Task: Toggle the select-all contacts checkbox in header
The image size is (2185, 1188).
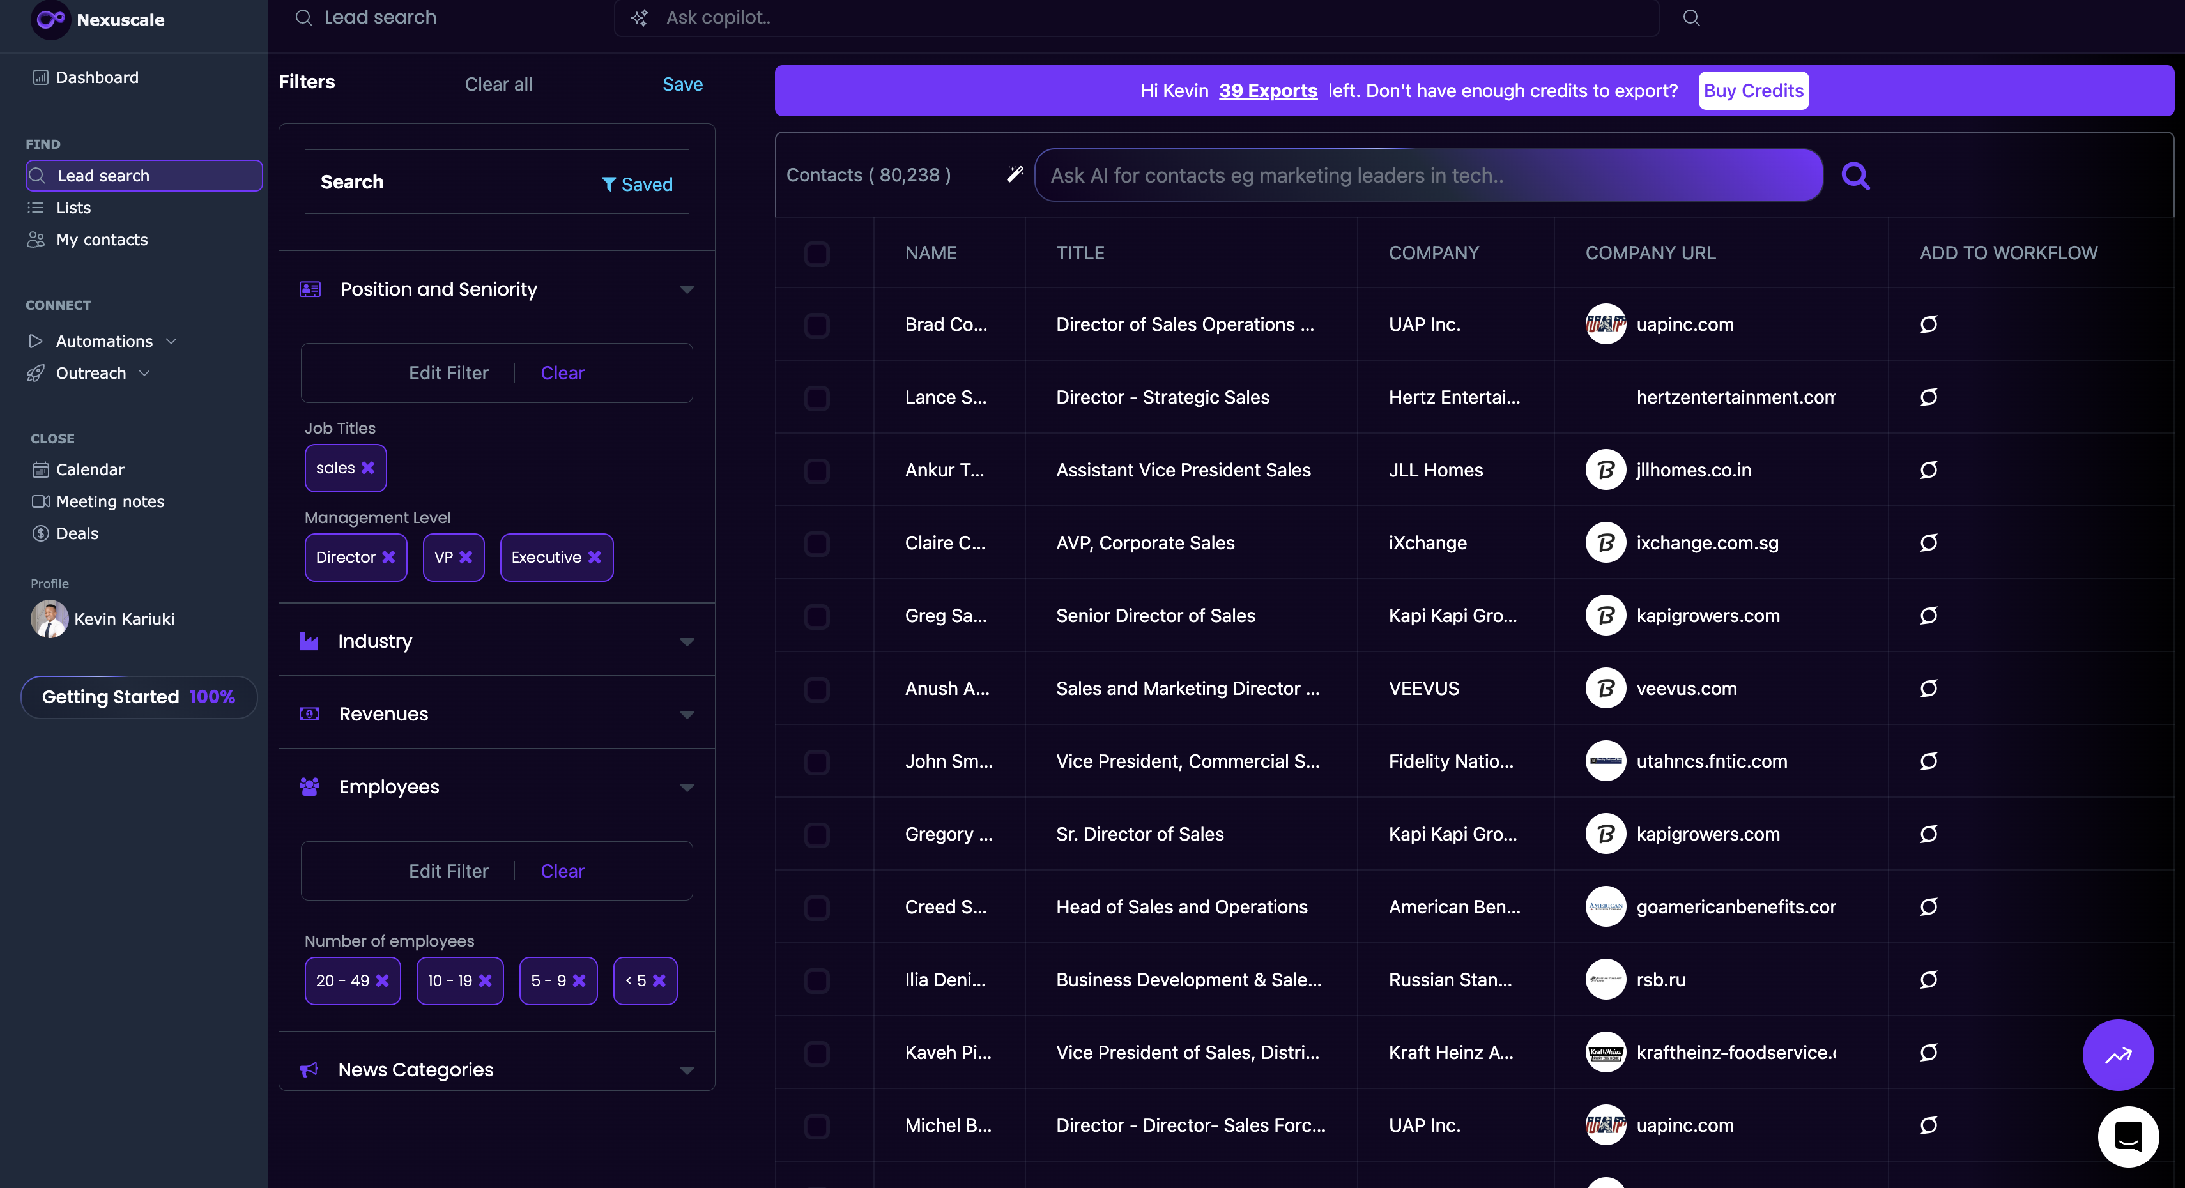Action: click(x=817, y=254)
